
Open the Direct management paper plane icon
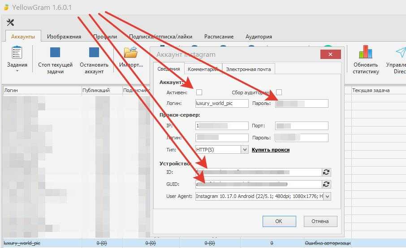pyautogui.click(x=400, y=53)
